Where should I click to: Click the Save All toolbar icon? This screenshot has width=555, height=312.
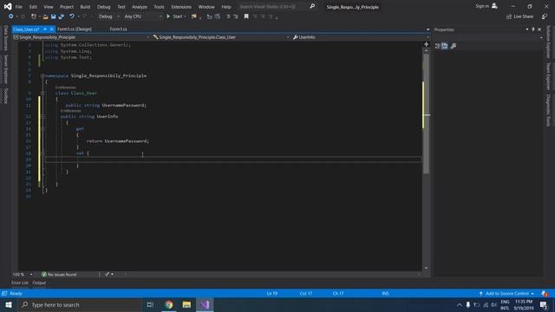[62, 16]
